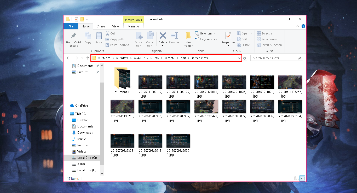Switch to the Manage ribbon tab
The height and width of the screenshot is (193, 357).
pyautogui.click(x=133, y=26)
